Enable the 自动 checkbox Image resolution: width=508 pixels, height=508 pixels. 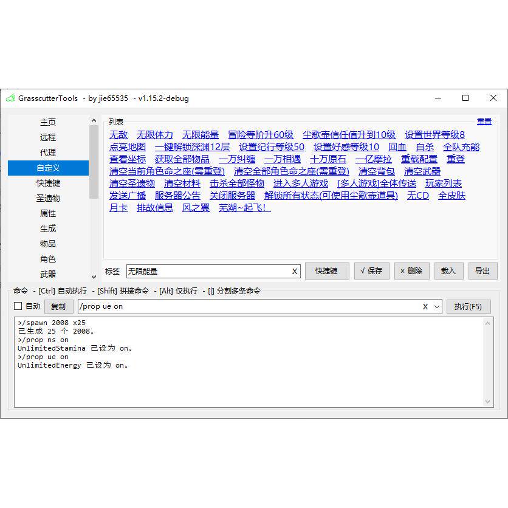tap(17, 306)
